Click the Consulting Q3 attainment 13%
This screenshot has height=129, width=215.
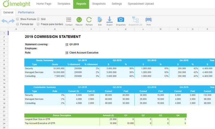coord(166,76)
